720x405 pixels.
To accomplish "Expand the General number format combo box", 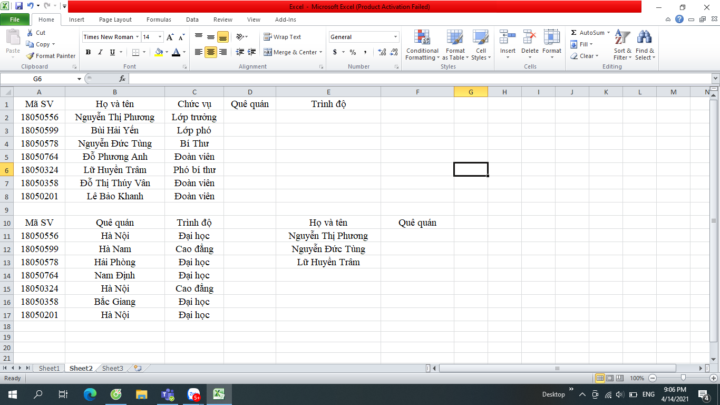I will coord(395,37).
